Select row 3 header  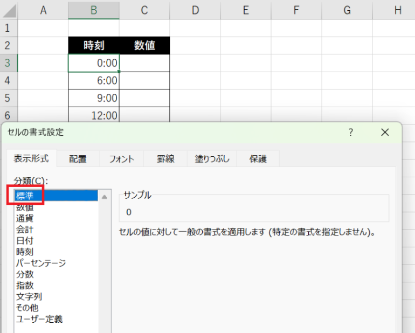tap(9, 63)
